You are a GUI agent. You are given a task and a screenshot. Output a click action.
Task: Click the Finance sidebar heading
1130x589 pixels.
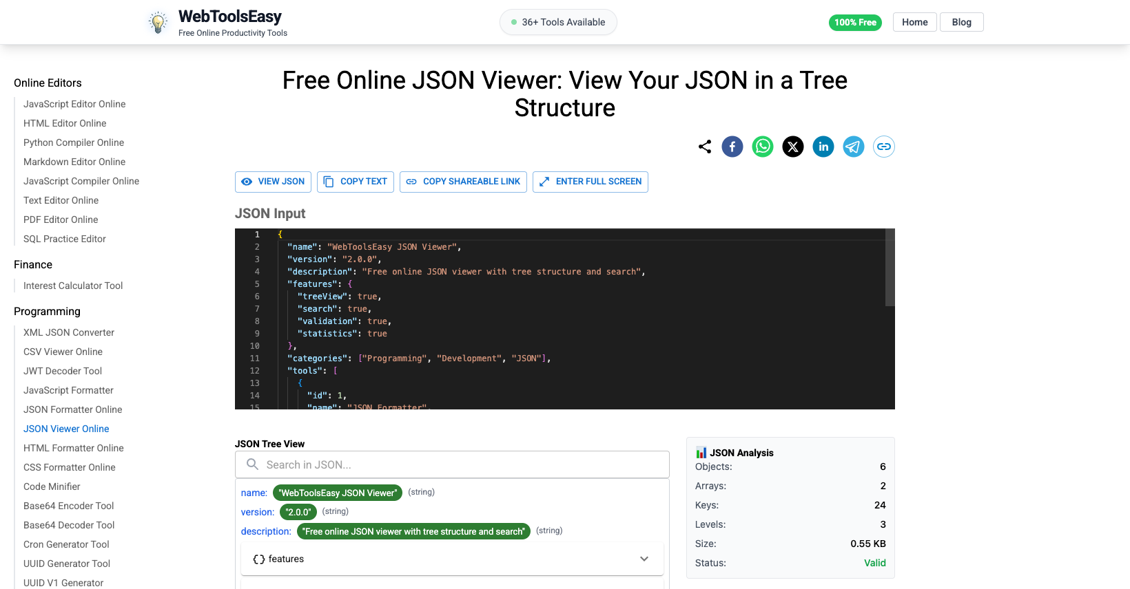(x=33, y=264)
